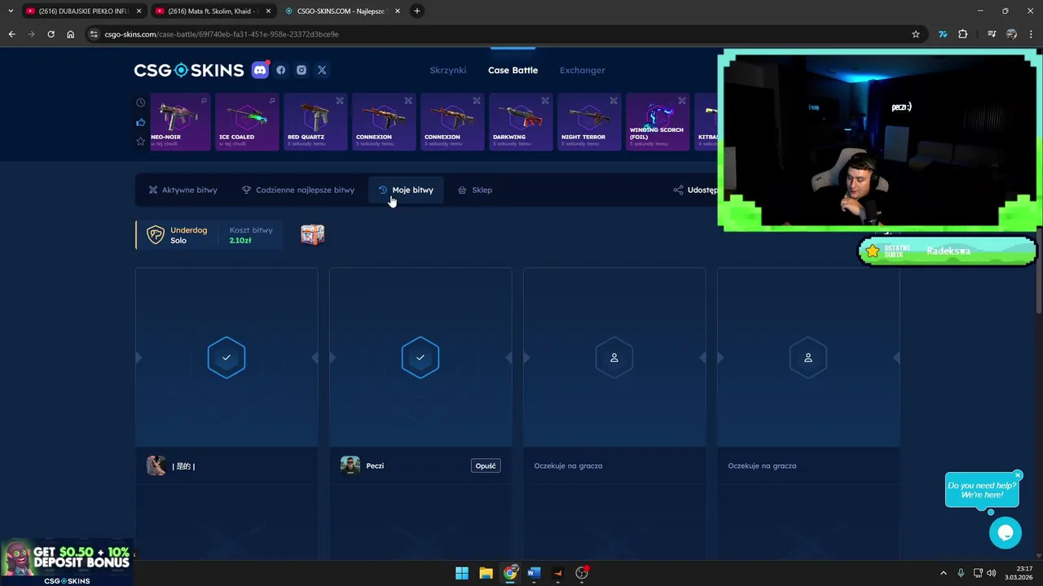
Task: Click the Peczi player avatar
Action: click(x=350, y=466)
